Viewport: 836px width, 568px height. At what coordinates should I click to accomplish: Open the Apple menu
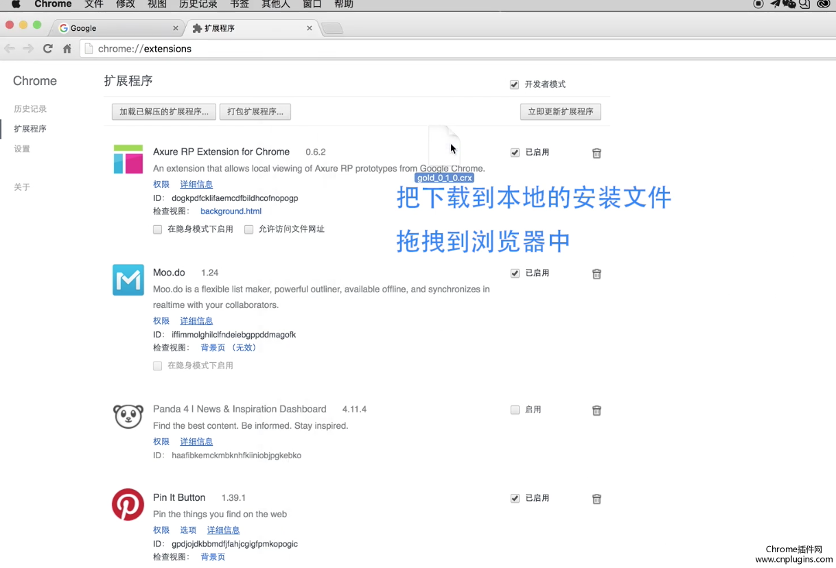16,4
